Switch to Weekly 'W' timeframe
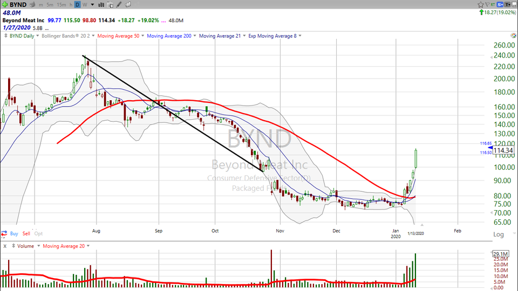The height and width of the screenshot is (291, 518). pos(85,5)
